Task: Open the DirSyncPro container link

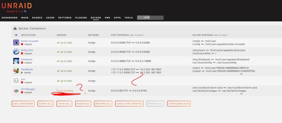Action: pyautogui.click(x=27, y=50)
